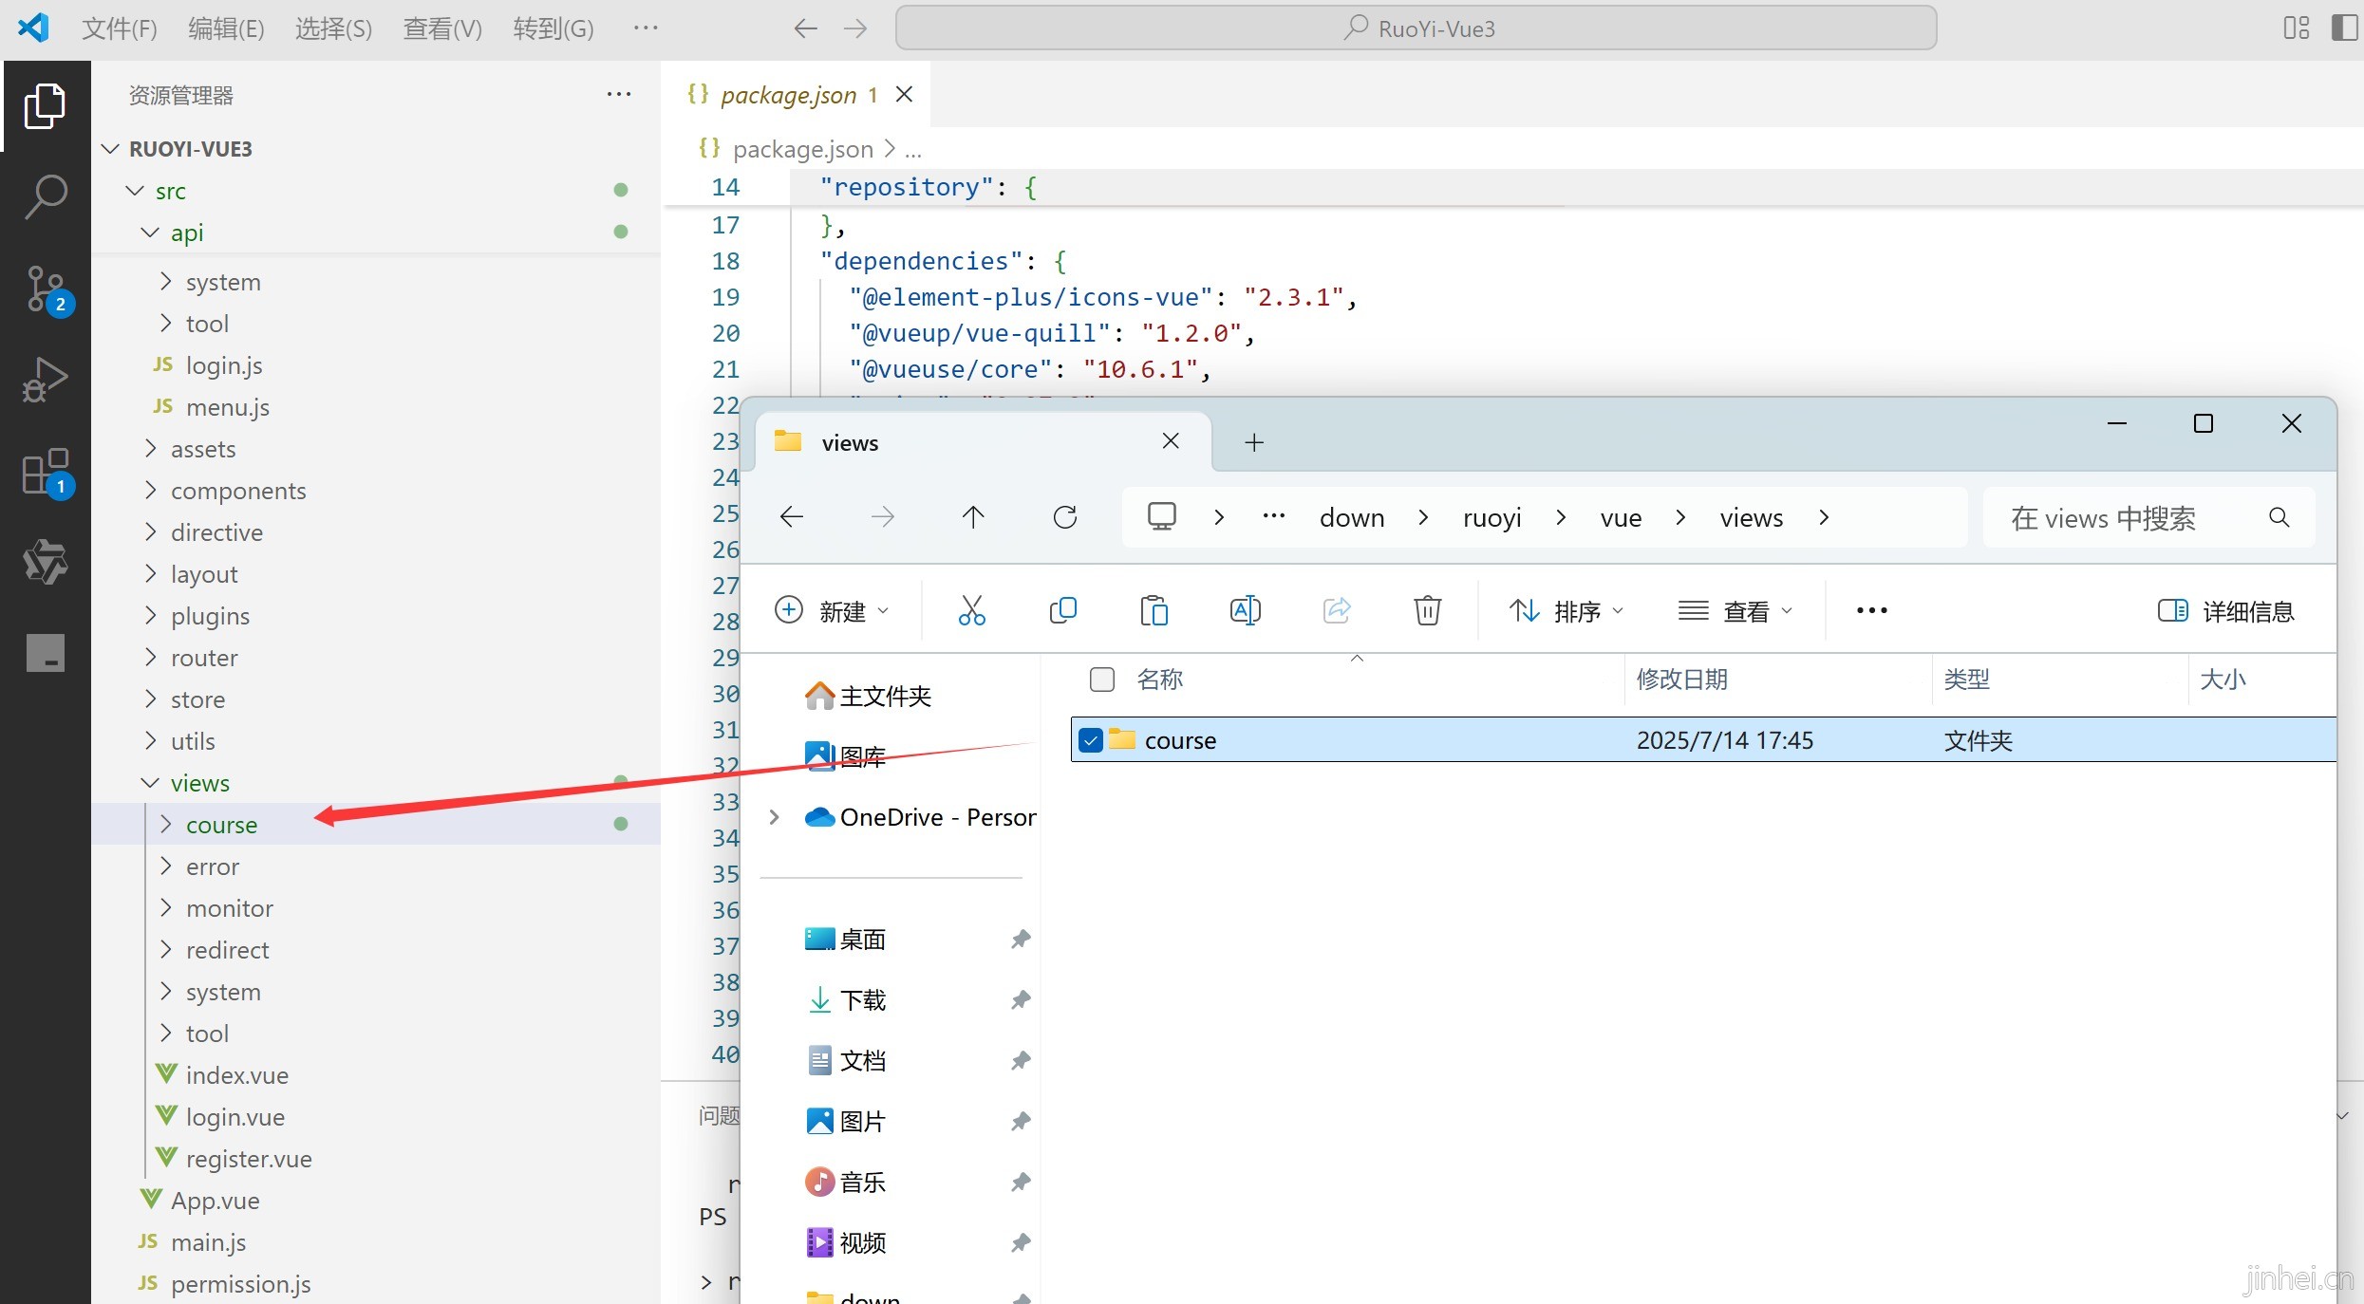Screen dimensions: 2364x1304
Task: Collapse the src folder in VS Code
Action: point(135,191)
